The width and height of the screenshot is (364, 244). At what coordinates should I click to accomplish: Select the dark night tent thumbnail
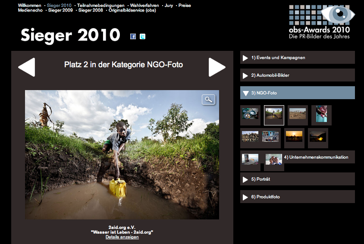(x=318, y=136)
